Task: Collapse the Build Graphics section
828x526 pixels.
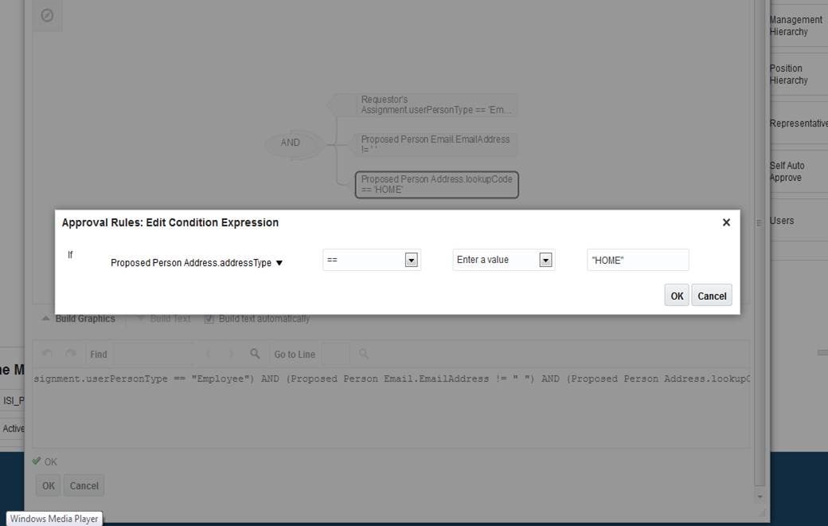Action: pyautogui.click(x=46, y=318)
